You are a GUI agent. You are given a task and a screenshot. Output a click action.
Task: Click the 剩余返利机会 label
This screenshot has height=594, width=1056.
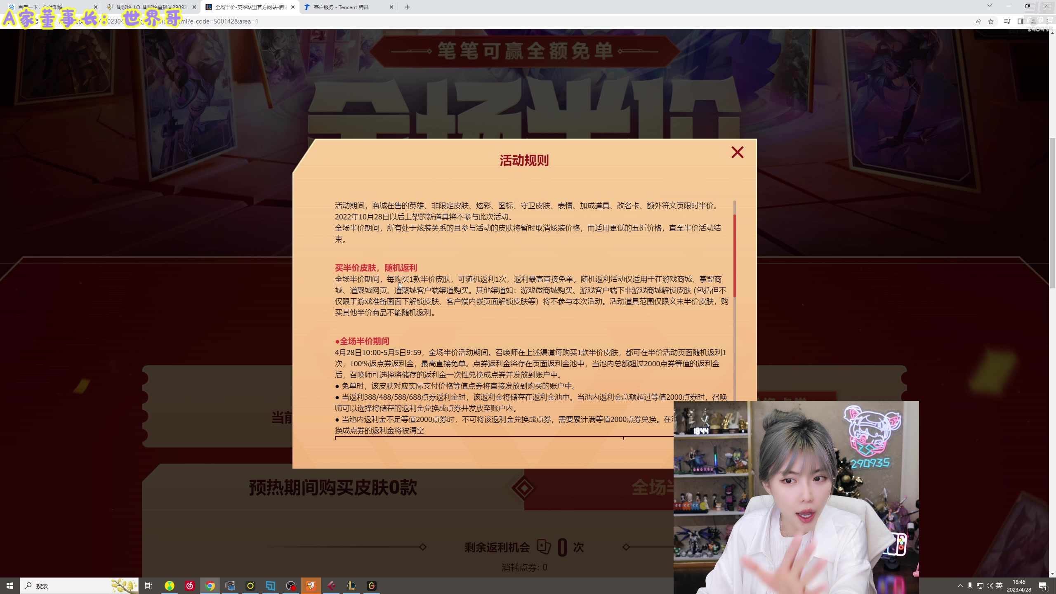[x=497, y=547]
